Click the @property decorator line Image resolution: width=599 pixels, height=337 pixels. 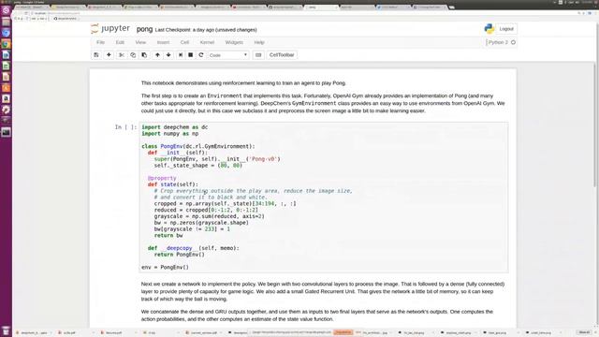click(x=162, y=178)
